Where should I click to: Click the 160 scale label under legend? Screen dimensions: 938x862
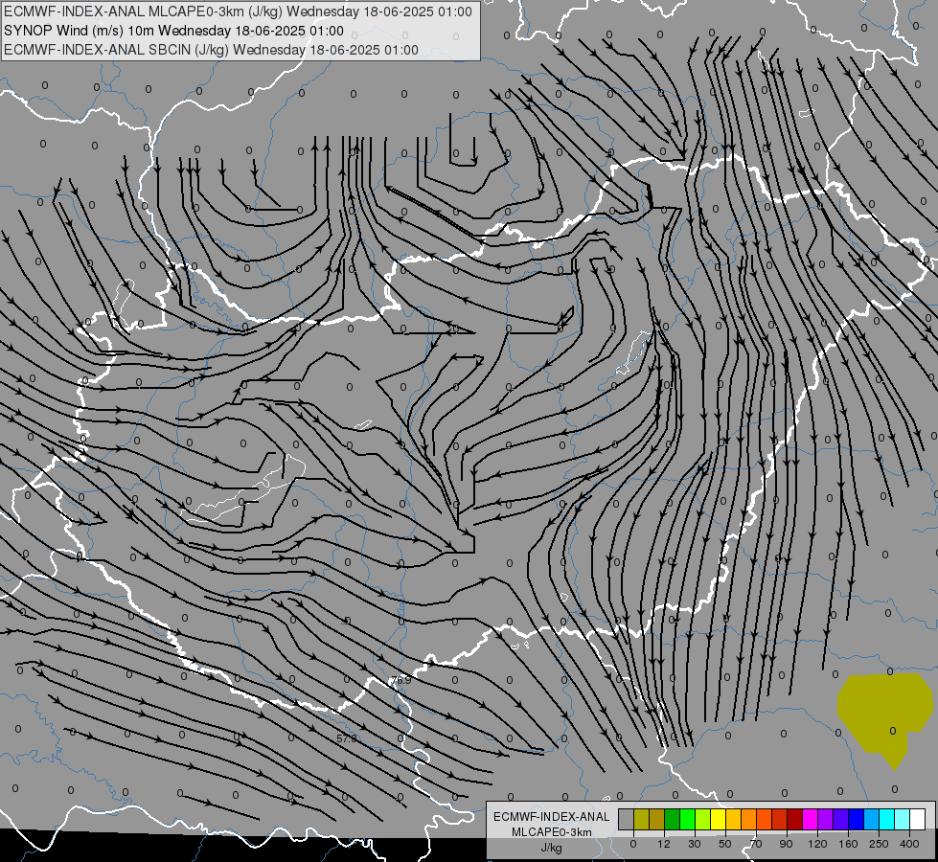coord(848,844)
